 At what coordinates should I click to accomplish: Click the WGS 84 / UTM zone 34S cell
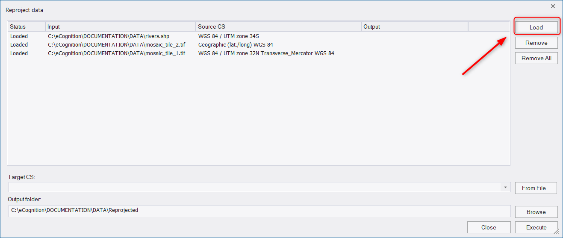pos(229,36)
